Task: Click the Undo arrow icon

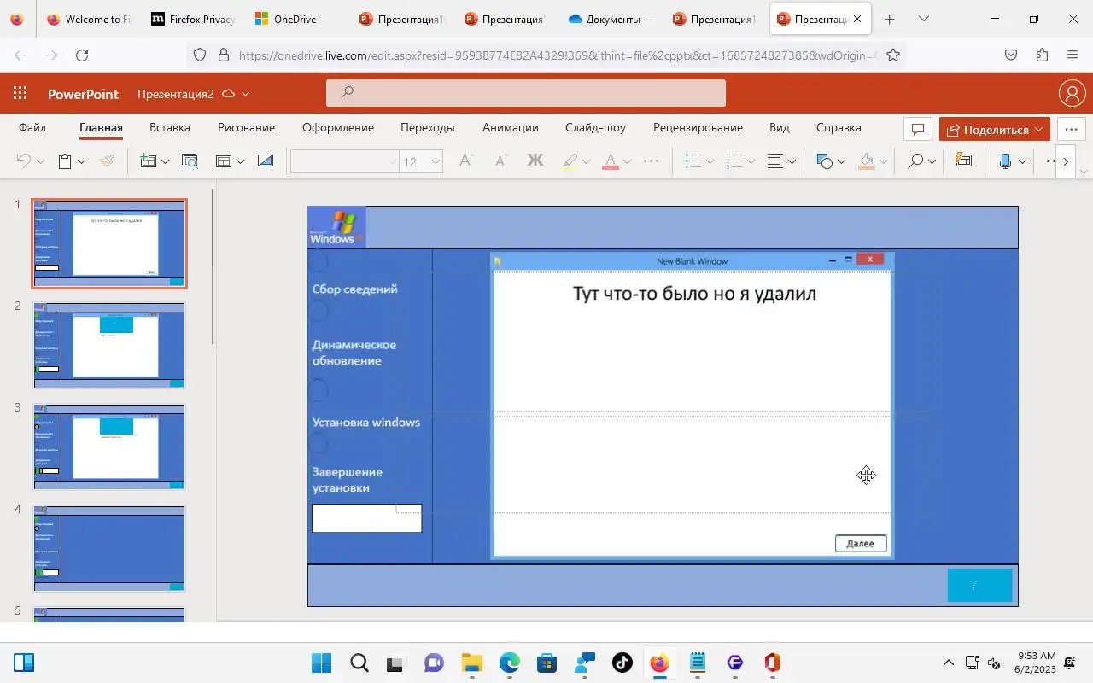Action: coord(24,161)
